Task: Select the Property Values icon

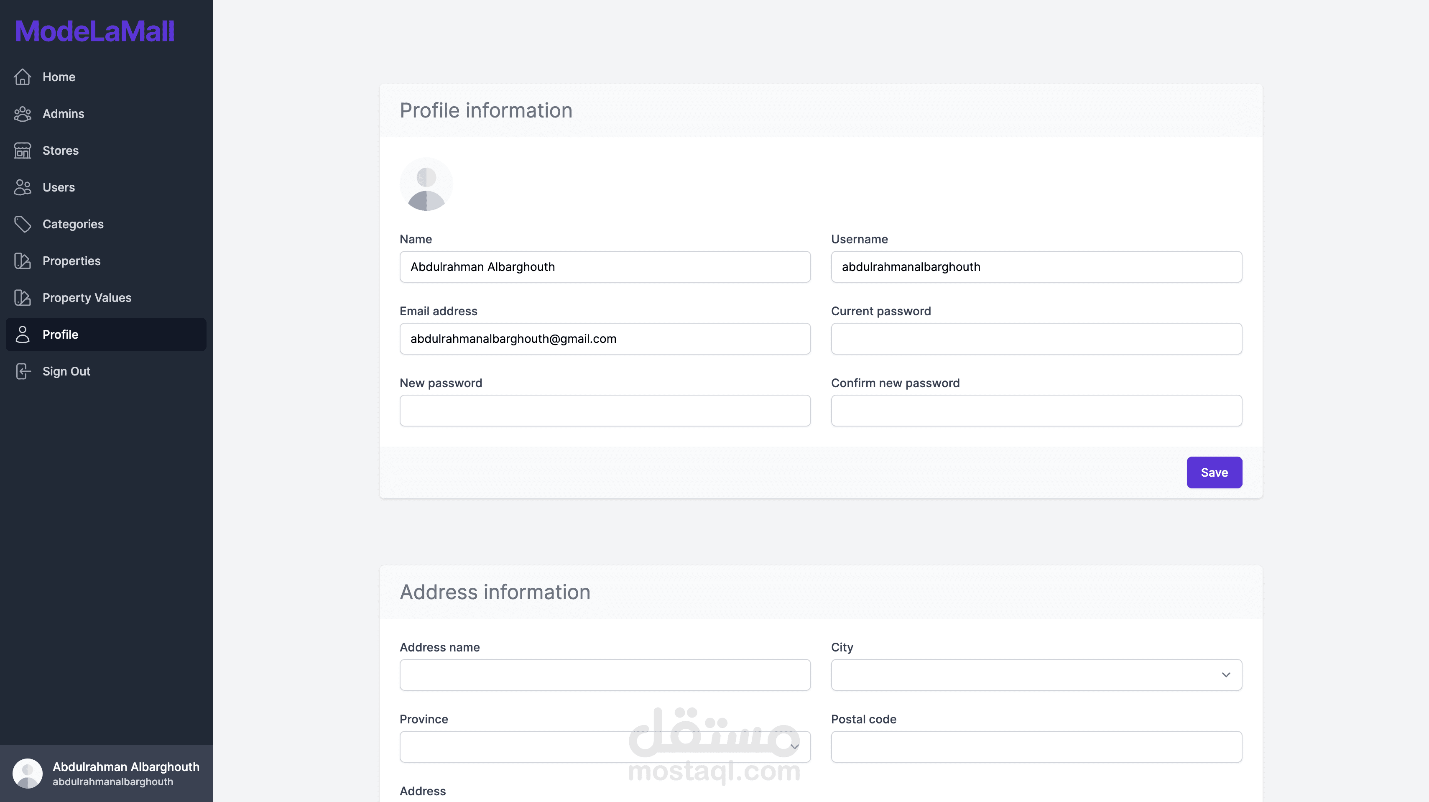Action: pyautogui.click(x=23, y=298)
